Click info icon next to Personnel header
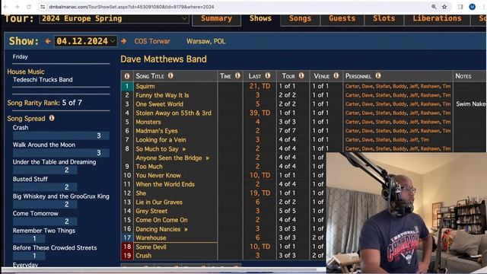The height and width of the screenshot is (274, 487). click(x=378, y=75)
